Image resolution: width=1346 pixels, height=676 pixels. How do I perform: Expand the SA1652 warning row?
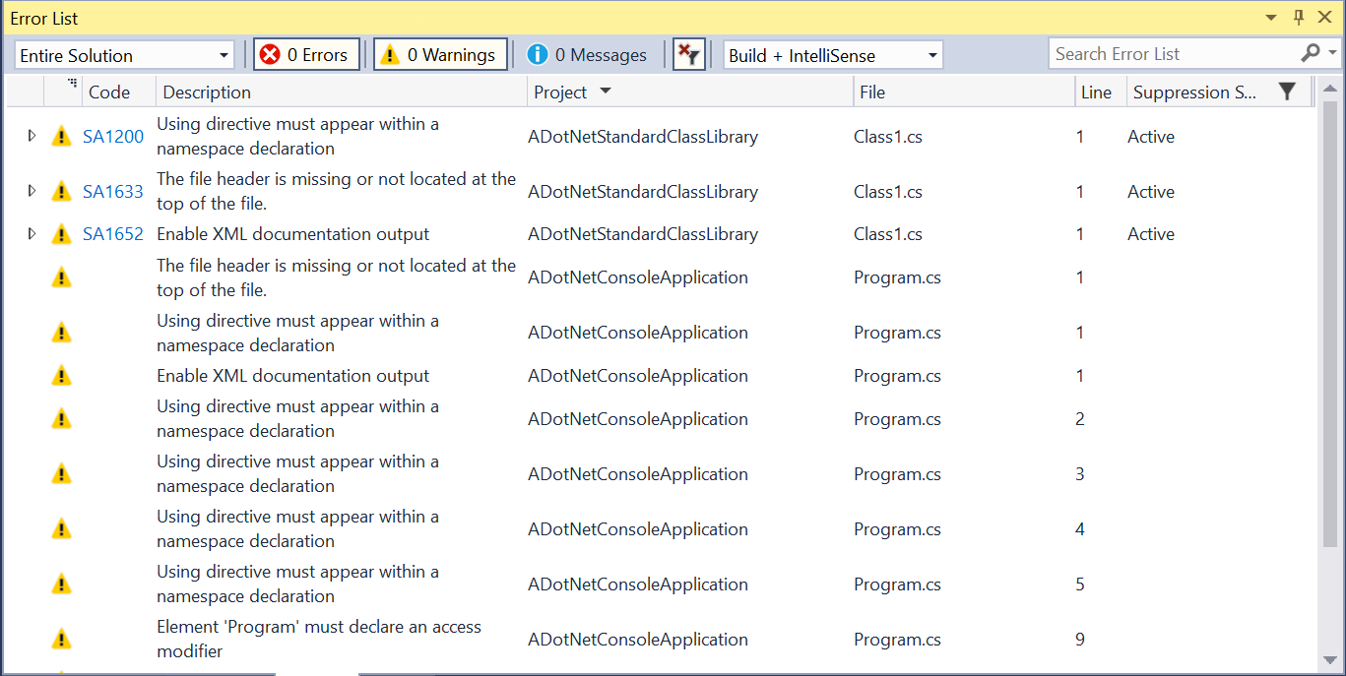30,234
